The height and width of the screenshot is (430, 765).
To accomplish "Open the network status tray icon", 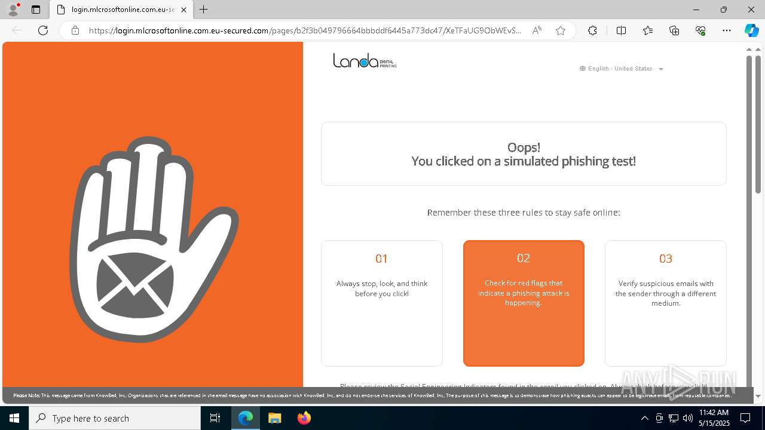I will [x=674, y=418].
